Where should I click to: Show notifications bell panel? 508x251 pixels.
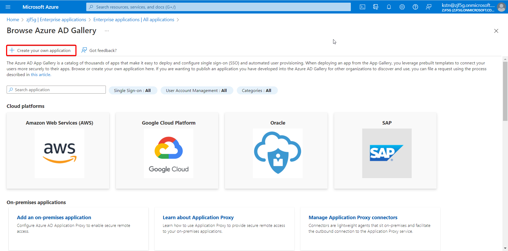pyautogui.click(x=389, y=7)
